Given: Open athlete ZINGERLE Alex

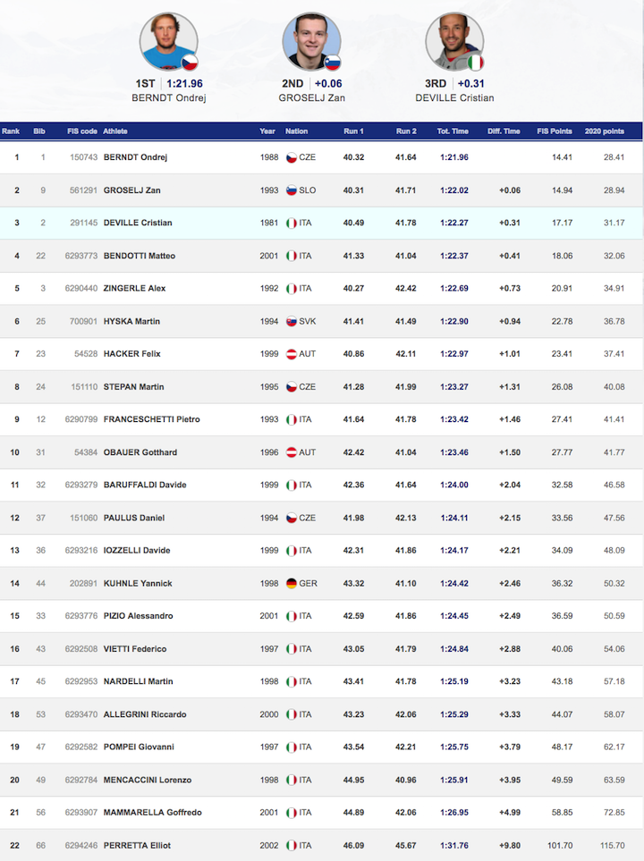Looking at the screenshot, I should click(135, 288).
